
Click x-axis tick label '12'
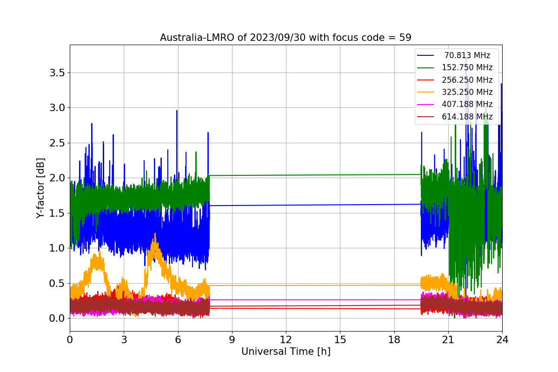click(286, 339)
